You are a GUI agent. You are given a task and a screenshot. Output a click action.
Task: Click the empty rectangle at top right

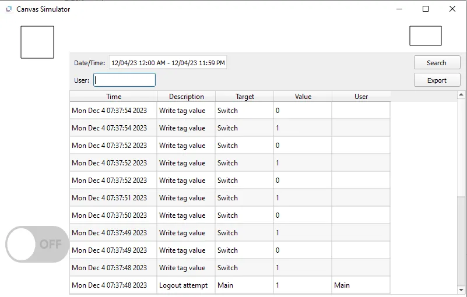coord(426,36)
